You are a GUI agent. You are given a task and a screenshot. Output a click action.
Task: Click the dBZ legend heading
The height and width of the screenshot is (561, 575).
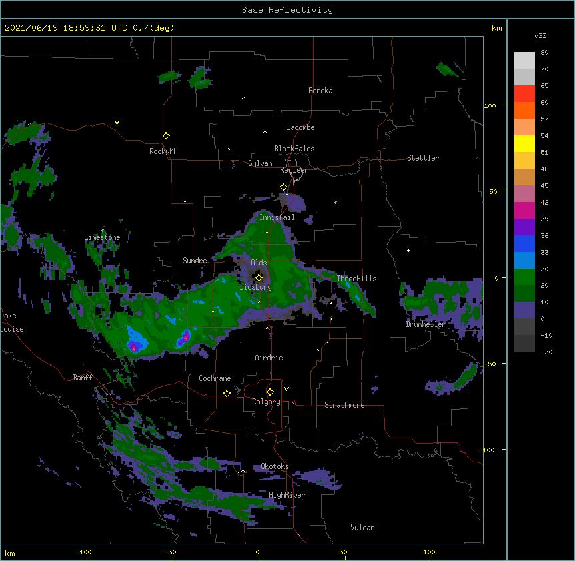pos(540,36)
